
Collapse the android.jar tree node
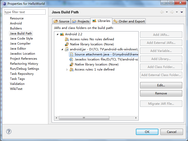(x=62, y=49)
